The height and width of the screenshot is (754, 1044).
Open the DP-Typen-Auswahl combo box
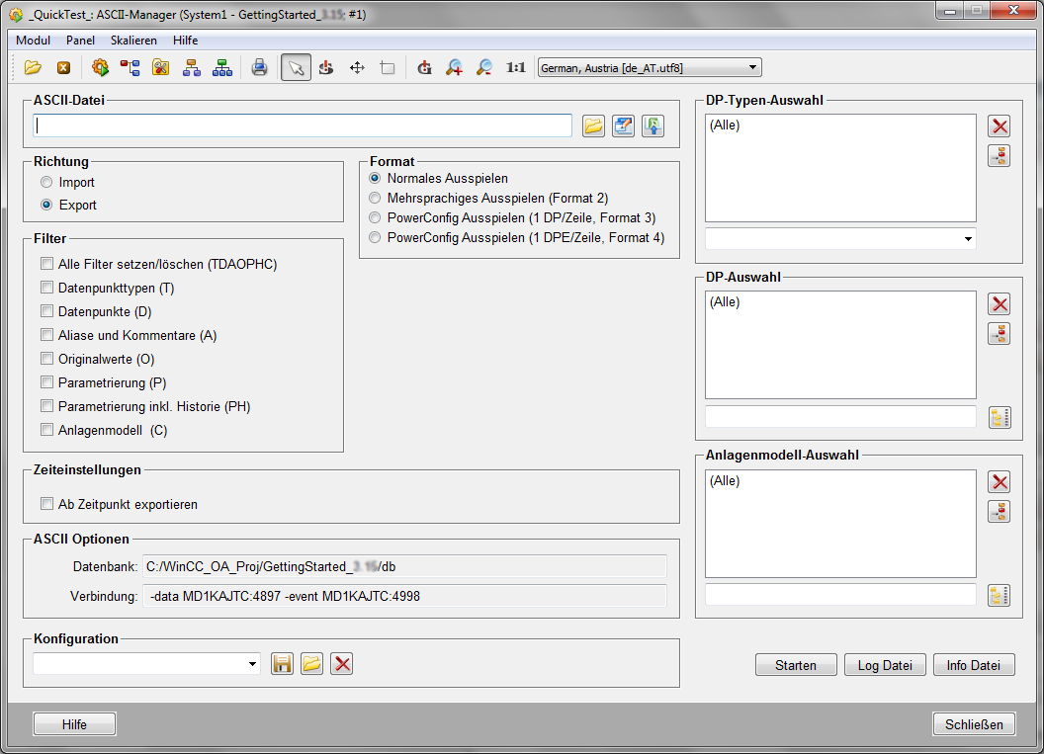(965, 239)
